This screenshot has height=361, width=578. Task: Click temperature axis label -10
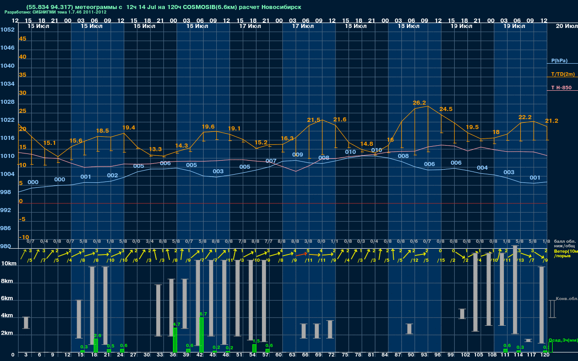tap(24, 237)
